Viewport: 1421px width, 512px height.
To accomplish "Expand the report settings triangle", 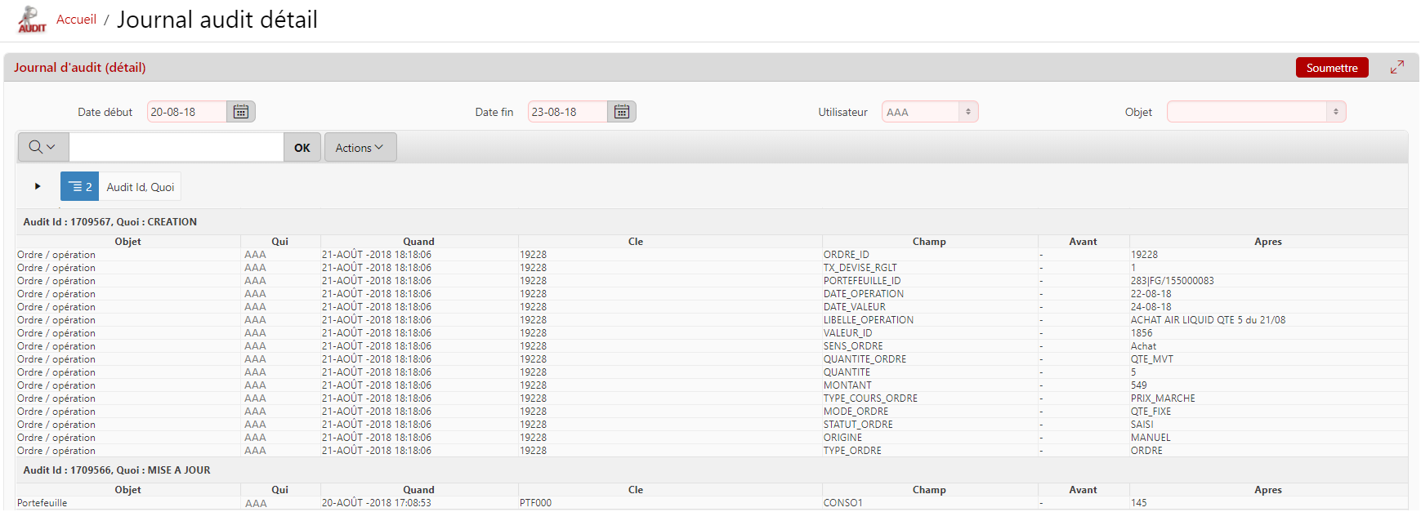I will click(38, 187).
